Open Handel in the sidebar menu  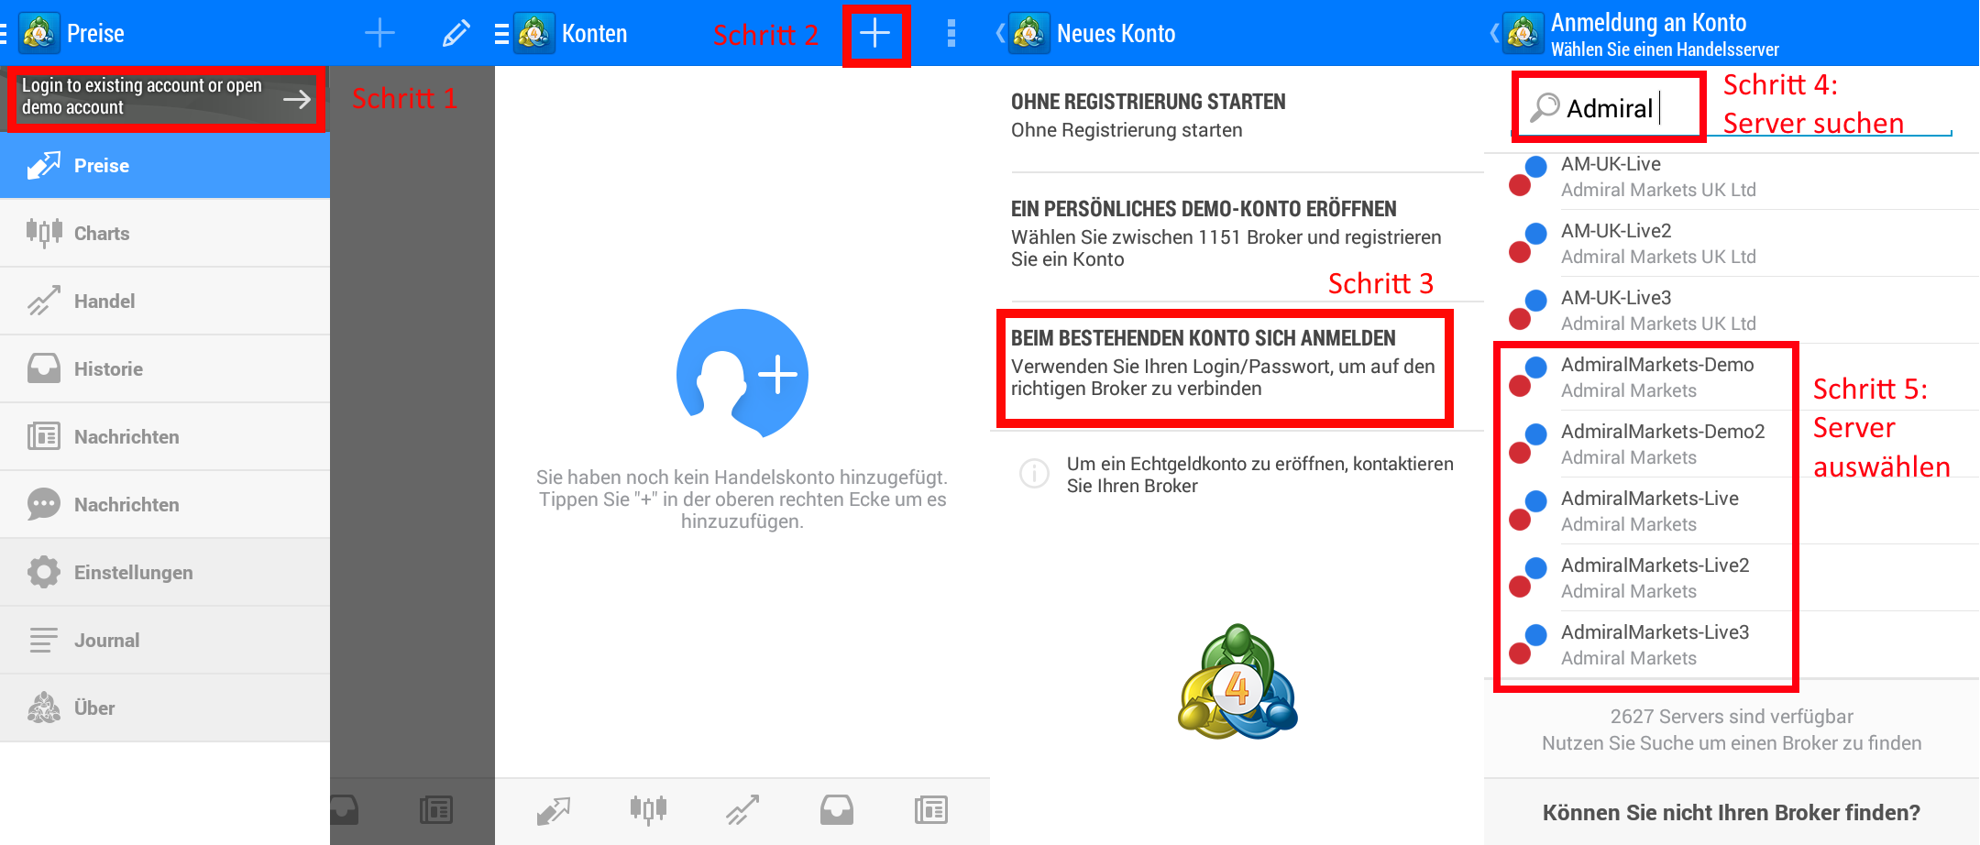pyautogui.click(x=165, y=302)
